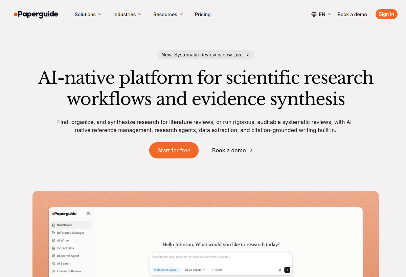Select the Dashboard home icon in the preview sidebar

[x=54, y=225]
